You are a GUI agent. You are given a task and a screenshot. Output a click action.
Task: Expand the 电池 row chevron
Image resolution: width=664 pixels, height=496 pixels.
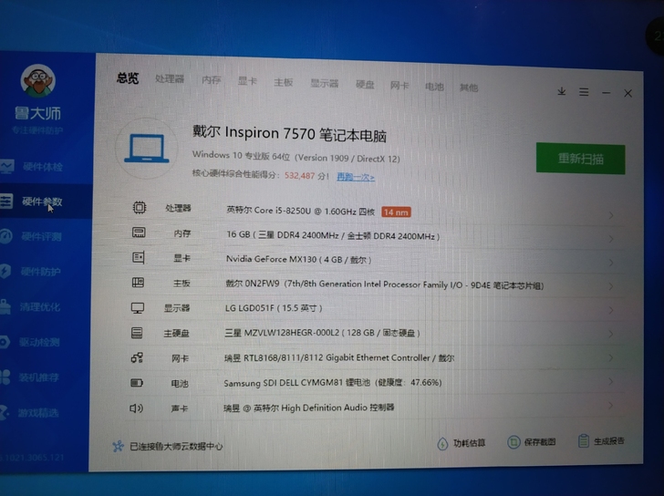[x=611, y=381]
